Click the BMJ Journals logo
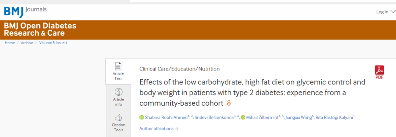The image size is (396, 137). (x=25, y=11)
